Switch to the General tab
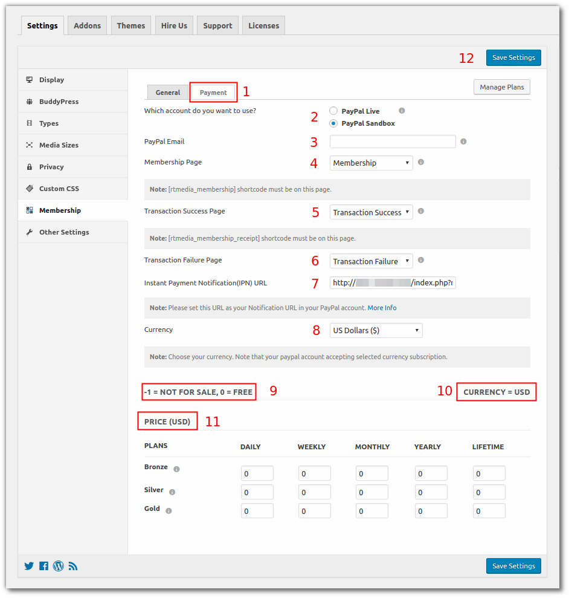The height and width of the screenshot is (598, 569). [167, 92]
